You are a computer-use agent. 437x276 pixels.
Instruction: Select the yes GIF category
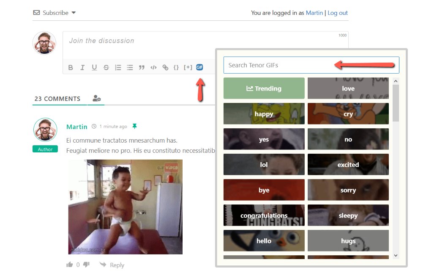pyautogui.click(x=264, y=139)
